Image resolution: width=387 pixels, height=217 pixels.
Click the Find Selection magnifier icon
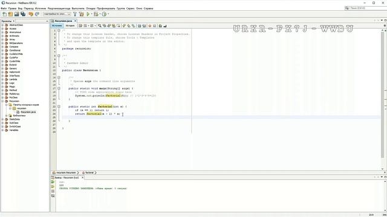pos(100,25)
